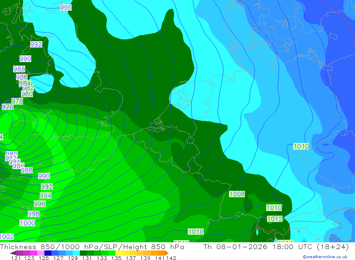
Task: Click the 'Thickness 850/1000 hPa/SLP/Height 850 hPa' title
Action: (92, 247)
